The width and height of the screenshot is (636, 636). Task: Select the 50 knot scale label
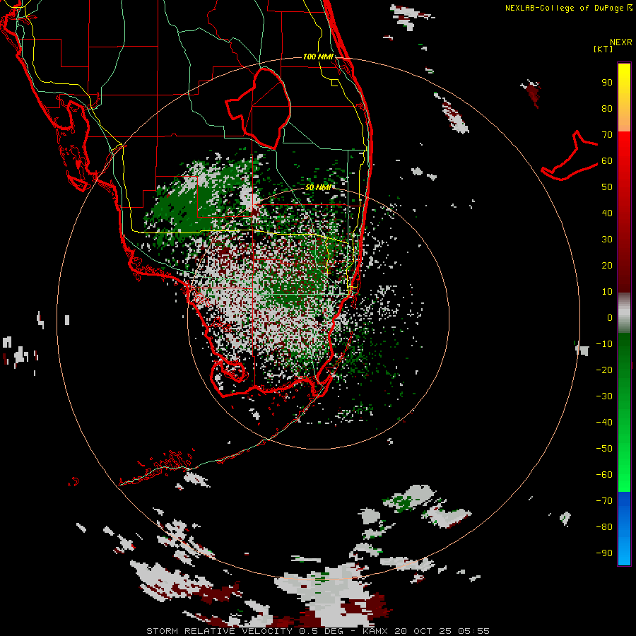click(607, 187)
